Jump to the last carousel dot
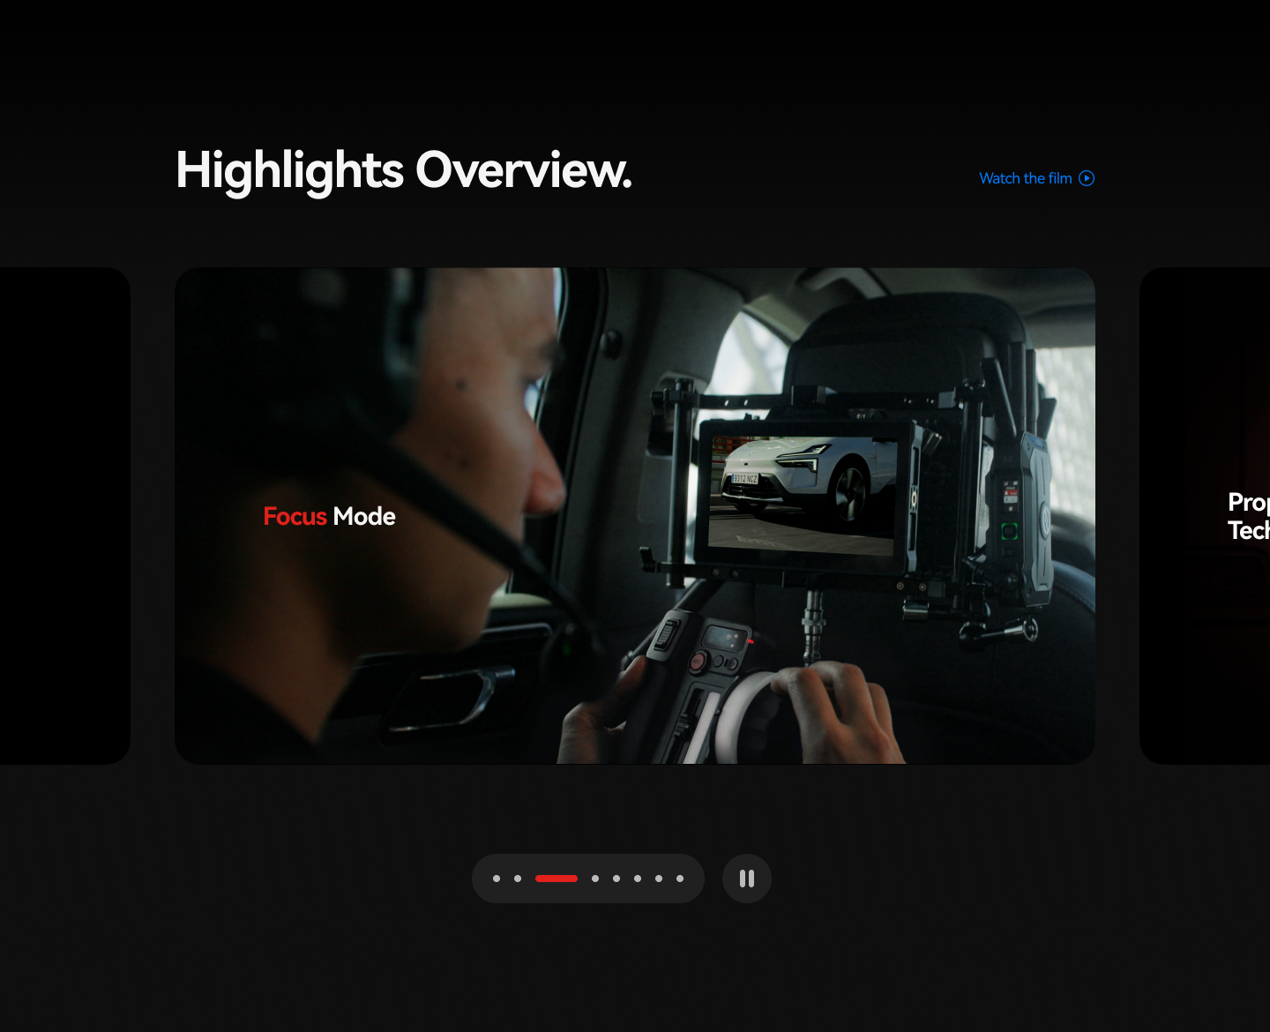The width and height of the screenshot is (1270, 1032). (x=680, y=879)
